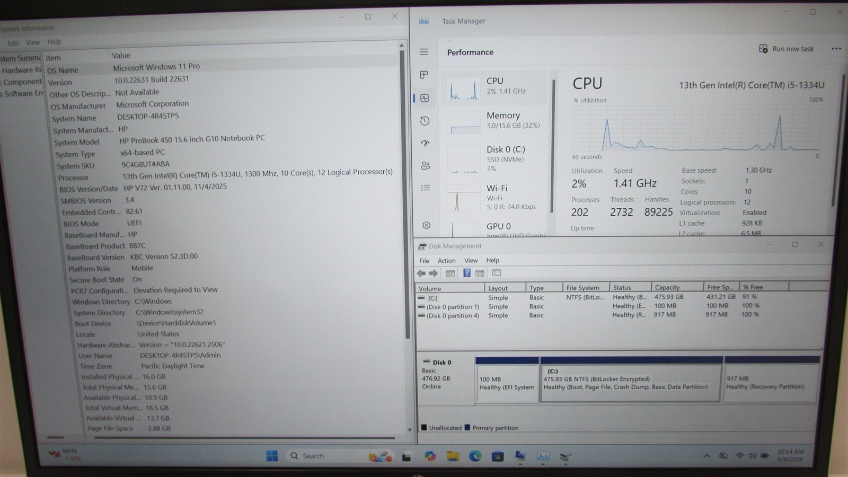Image resolution: width=848 pixels, height=477 pixels.
Task: Open Disk Management Action menu
Action: click(446, 261)
